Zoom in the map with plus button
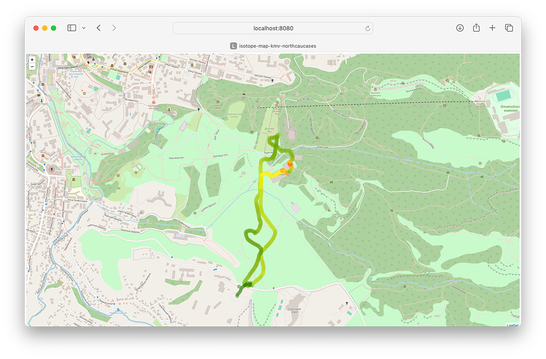The image size is (546, 359). pos(32,60)
